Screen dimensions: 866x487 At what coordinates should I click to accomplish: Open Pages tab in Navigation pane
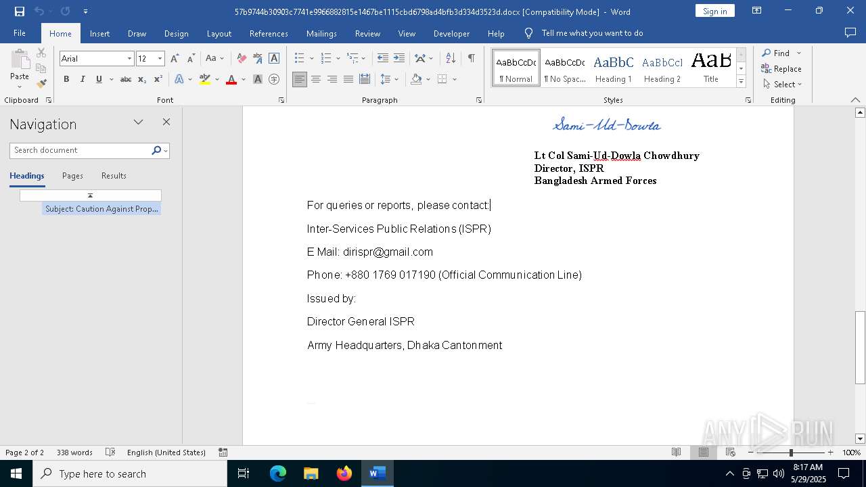click(x=72, y=176)
